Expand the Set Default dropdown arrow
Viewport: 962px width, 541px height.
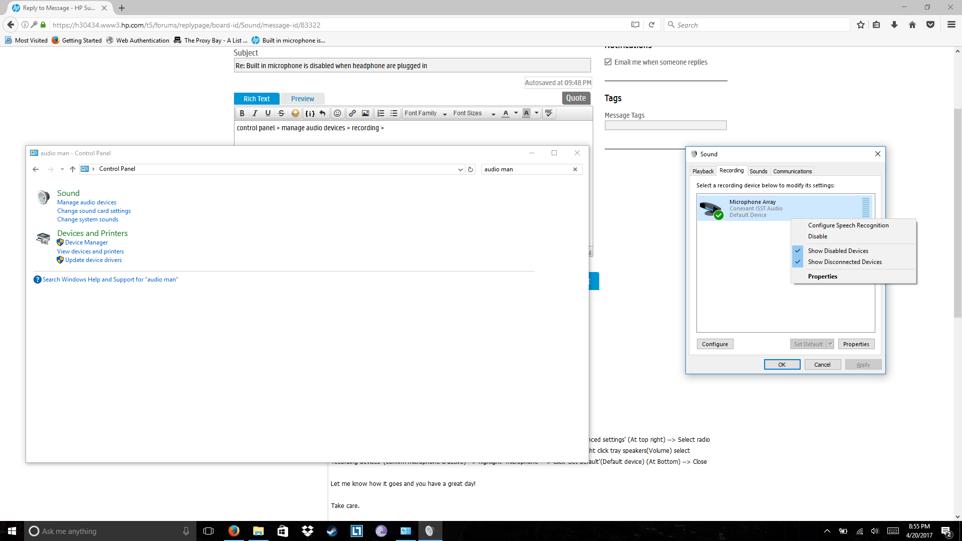831,344
